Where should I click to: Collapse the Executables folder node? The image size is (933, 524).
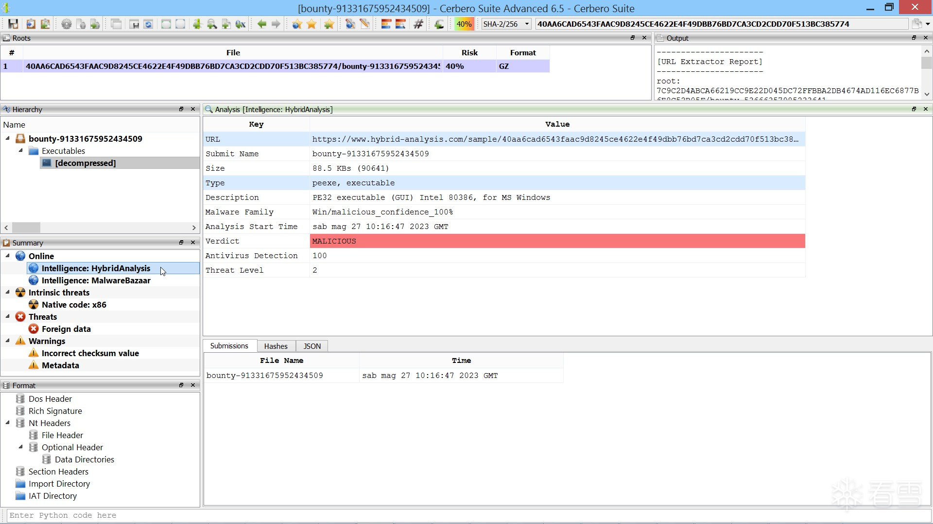(x=21, y=151)
